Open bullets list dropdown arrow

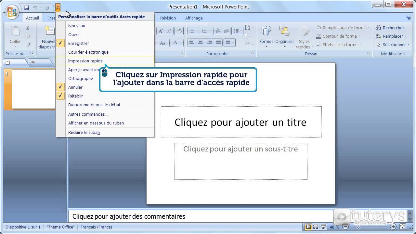tap(197, 31)
